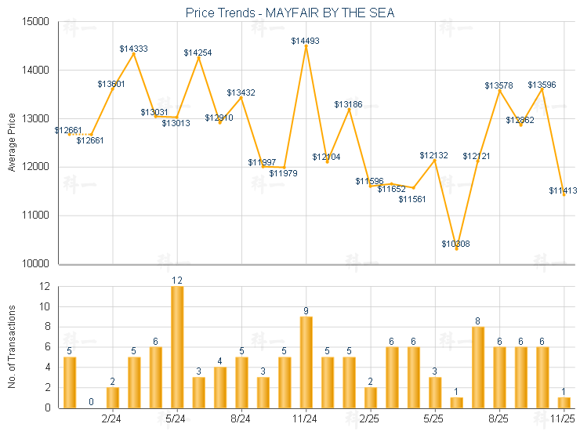Click the $14333 data point
This screenshot has width=580, height=431.
point(134,53)
